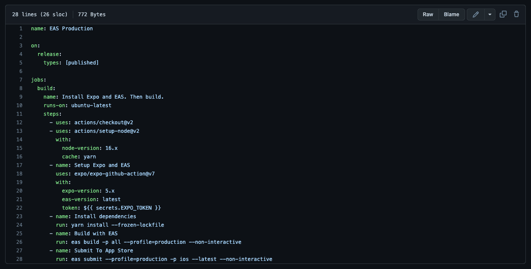Select line number 15 specifying node-version 16.x

coord(19,148)
